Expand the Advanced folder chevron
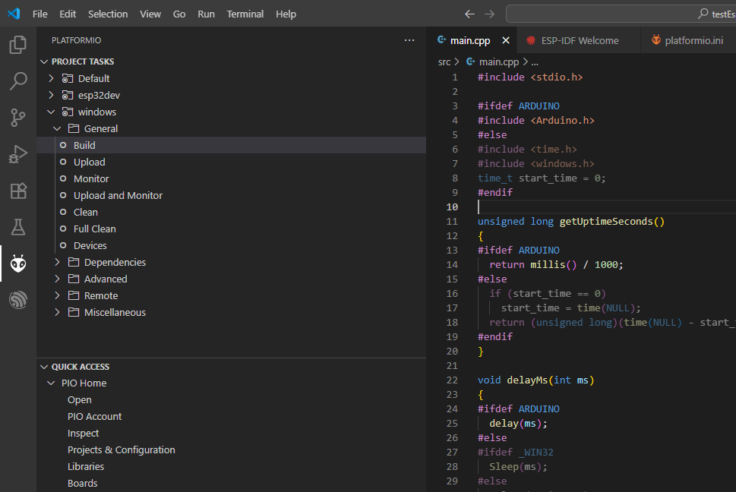Image resolution: width=736 pixels, height=492 pixels. 57,279
